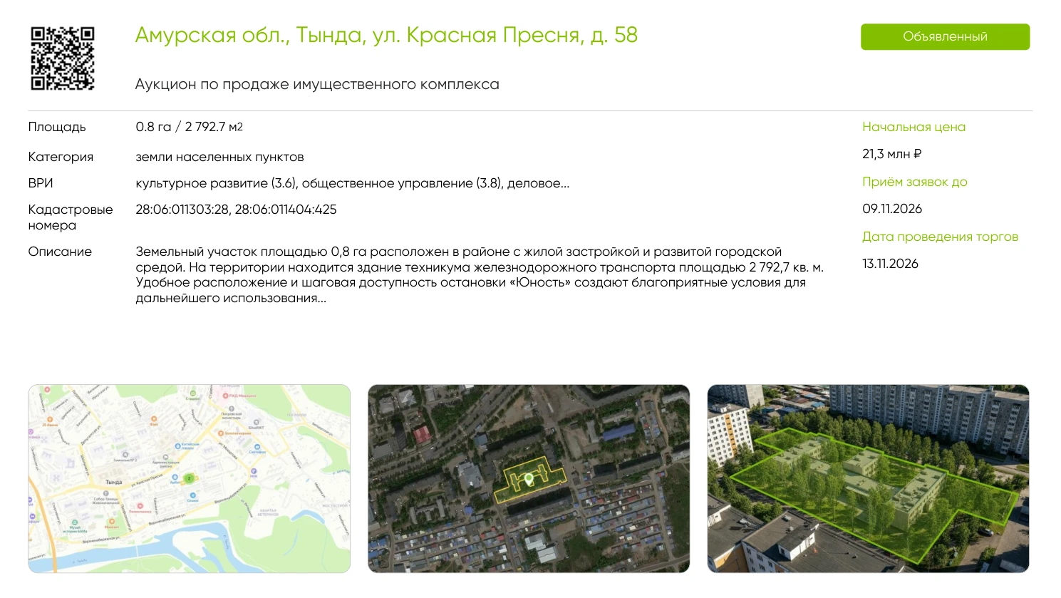Select cadastral number 28:06:011404:425

tap(286, 210)
